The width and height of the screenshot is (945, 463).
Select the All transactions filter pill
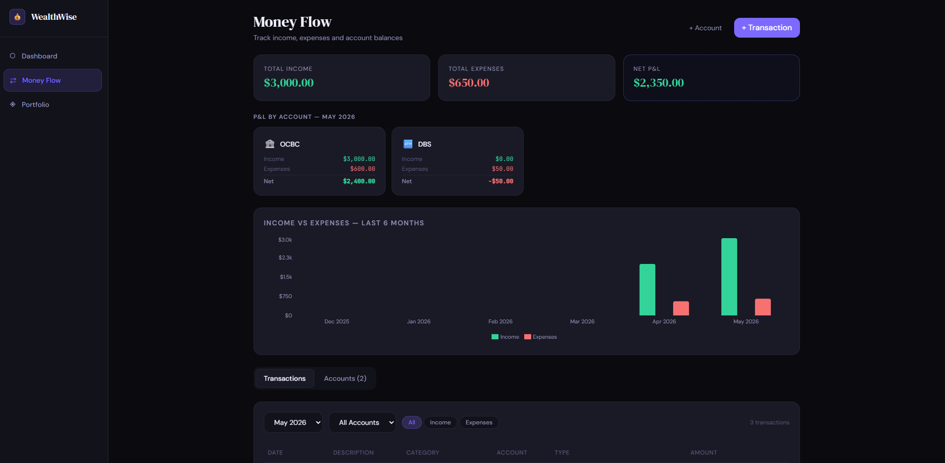click(x=412, y=422)
